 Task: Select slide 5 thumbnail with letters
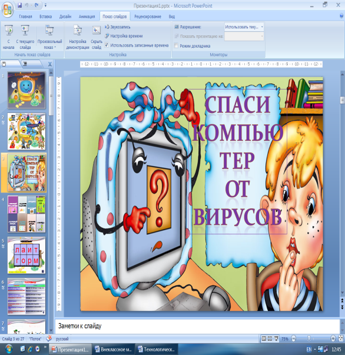click(26, 255)
